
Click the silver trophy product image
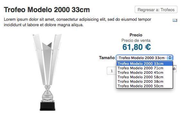tap(47, 72)
